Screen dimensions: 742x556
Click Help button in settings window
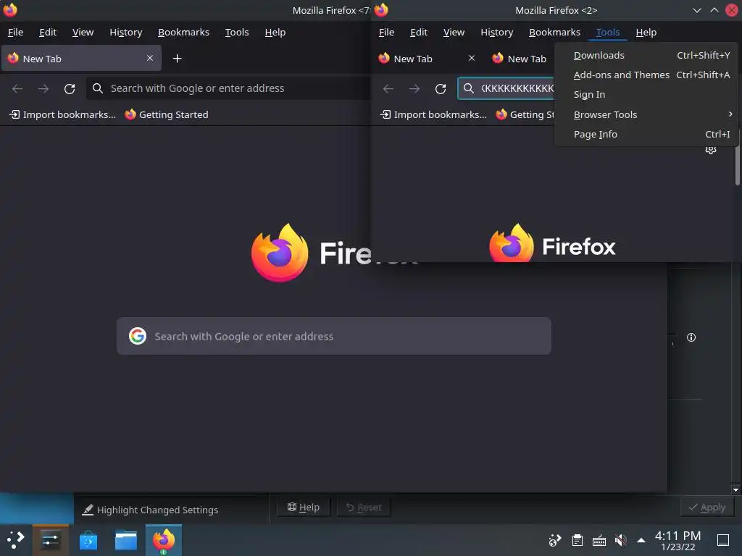click(304, 507)
